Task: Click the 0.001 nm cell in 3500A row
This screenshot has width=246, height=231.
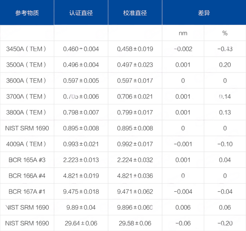Action: click(x=183, y=65)
